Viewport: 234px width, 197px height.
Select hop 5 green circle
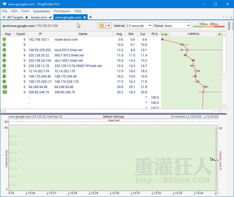tap(4, 61)
